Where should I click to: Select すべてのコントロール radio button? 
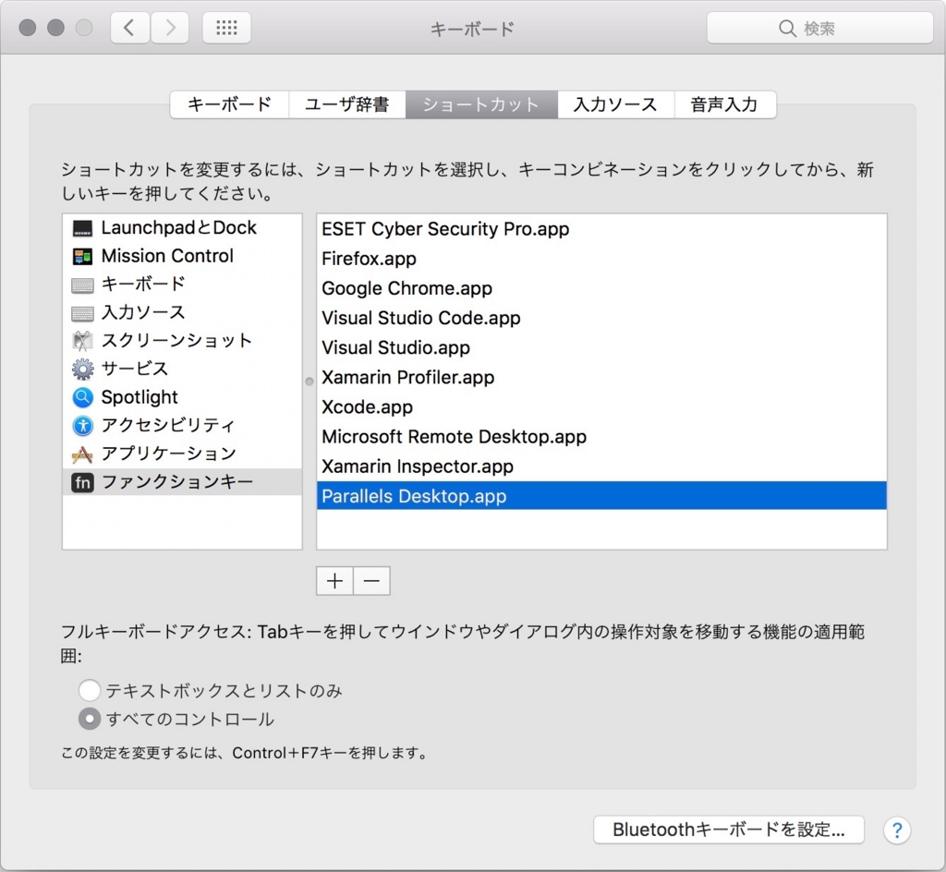(x=90, y=719)
